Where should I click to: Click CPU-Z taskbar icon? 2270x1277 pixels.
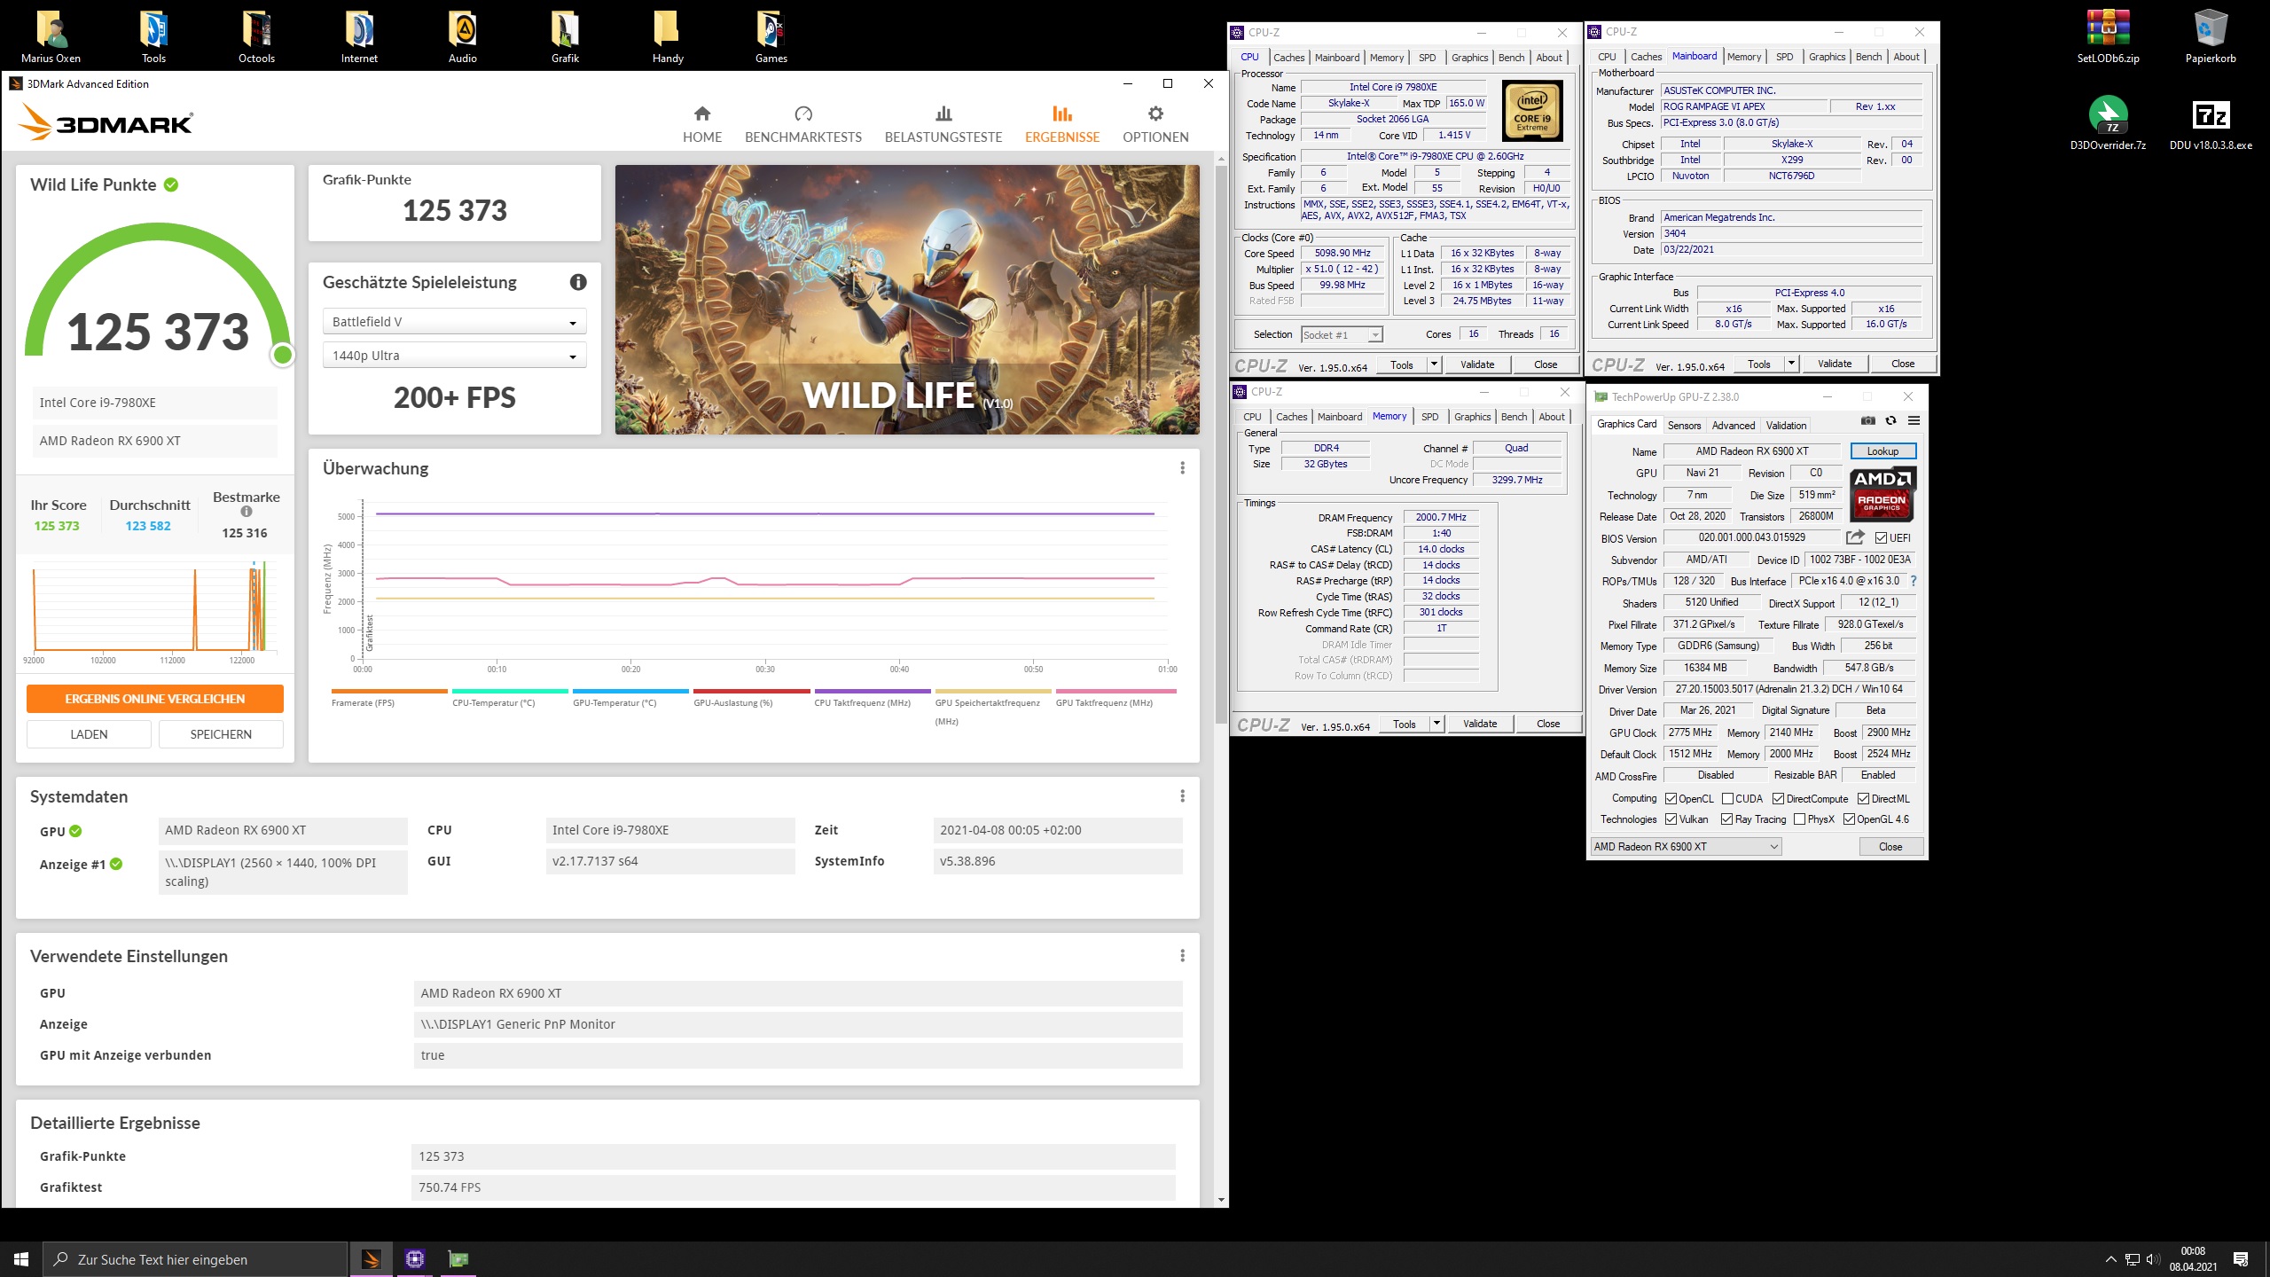coord(414,1259)
